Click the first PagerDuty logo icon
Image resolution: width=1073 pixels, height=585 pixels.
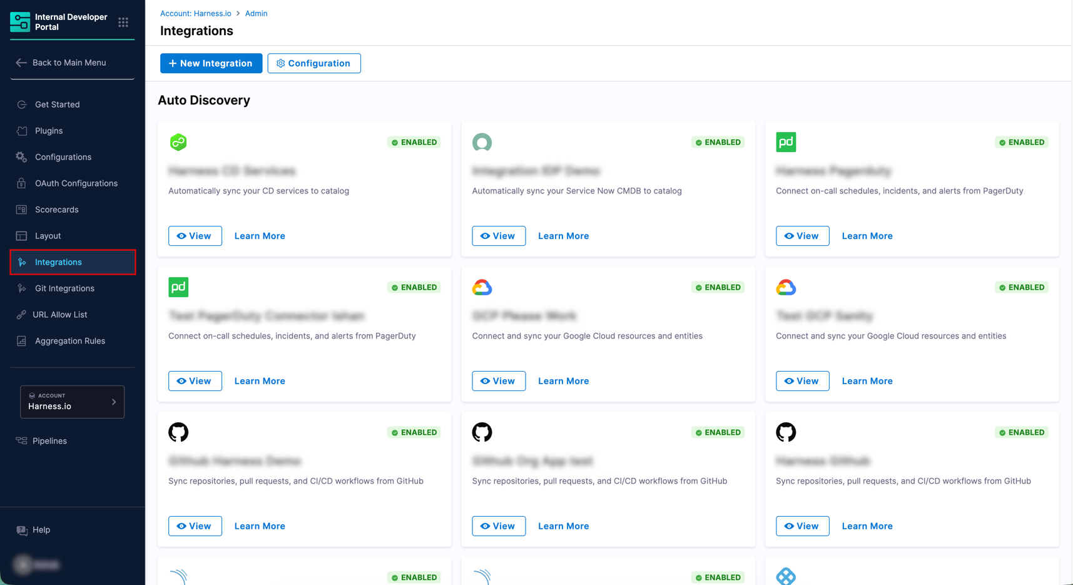click(x=786, y=143)
